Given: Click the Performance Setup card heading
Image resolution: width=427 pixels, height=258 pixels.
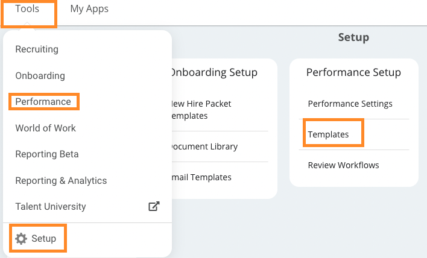Looking at the screenshot, I should point(353,72).
